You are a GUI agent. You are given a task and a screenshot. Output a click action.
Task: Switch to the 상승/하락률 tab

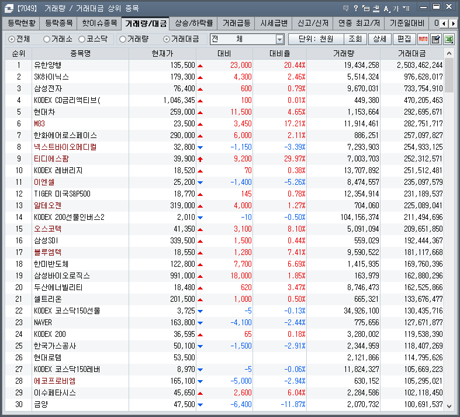(193, 23)
